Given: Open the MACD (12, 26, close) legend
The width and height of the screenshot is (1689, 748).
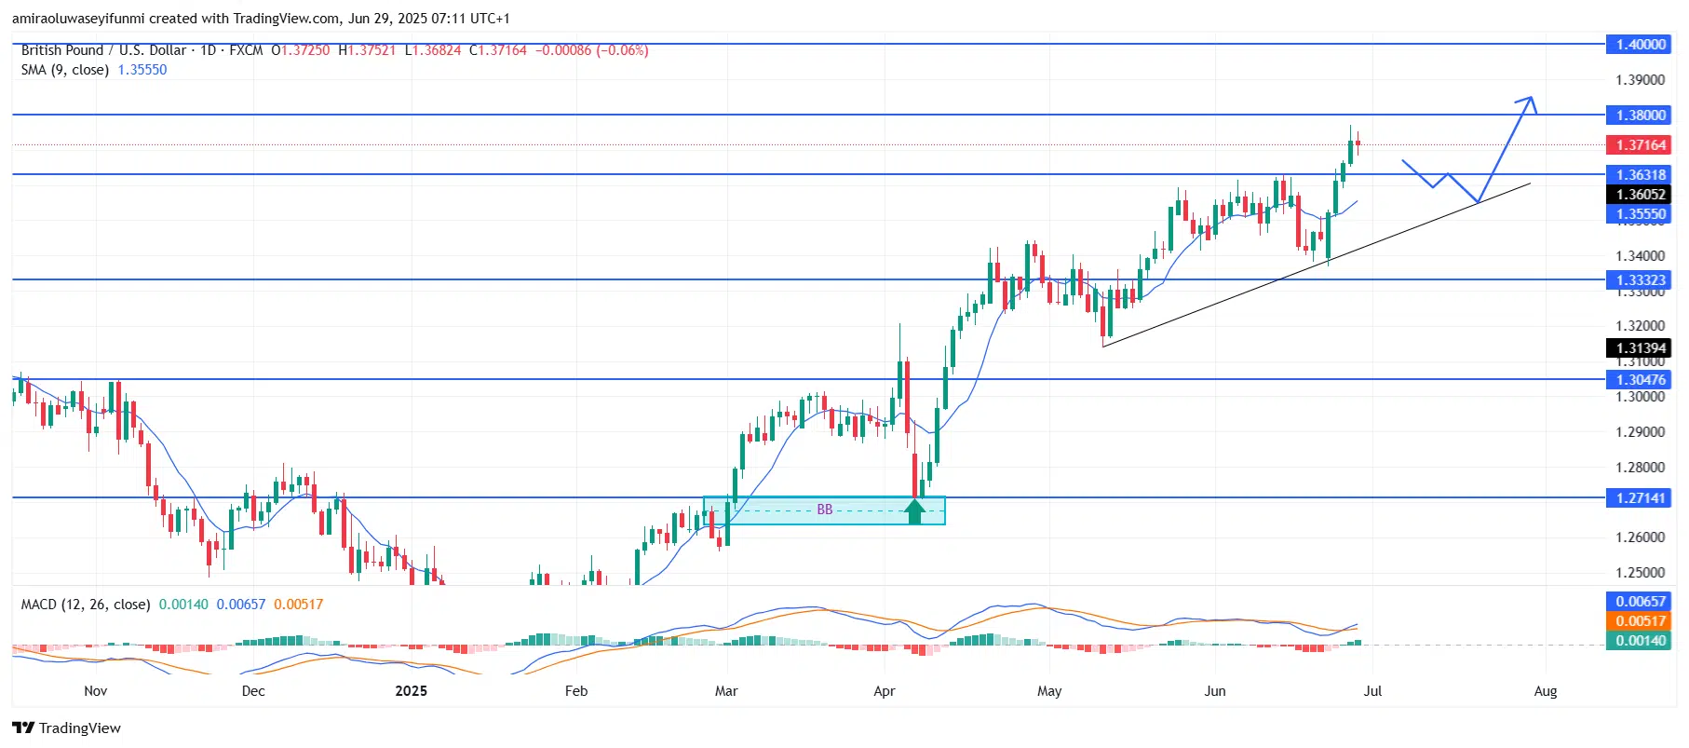Looking at the screenshot, I should point(86,605).
